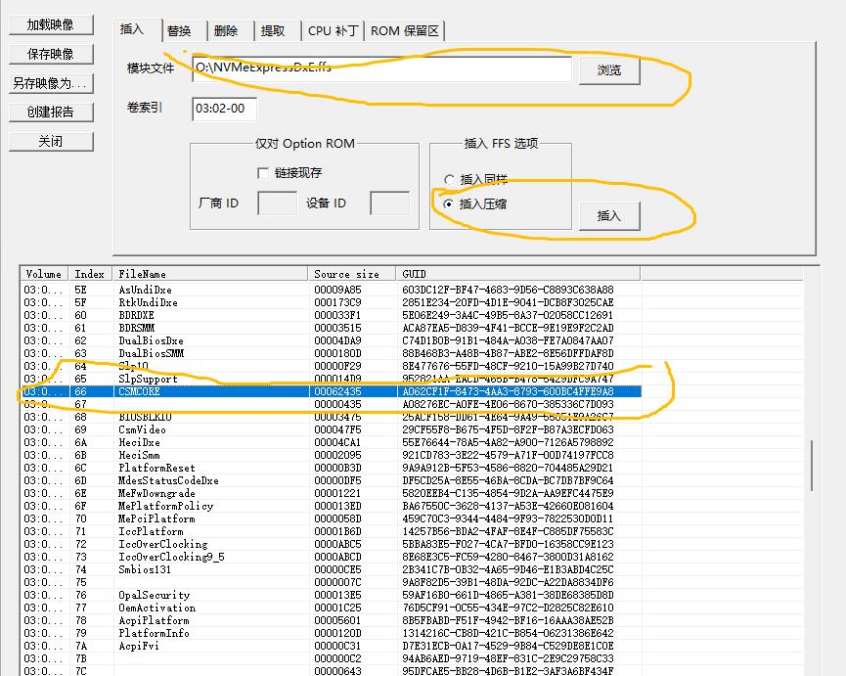Click the 设备 ID input field

point(389,203)
